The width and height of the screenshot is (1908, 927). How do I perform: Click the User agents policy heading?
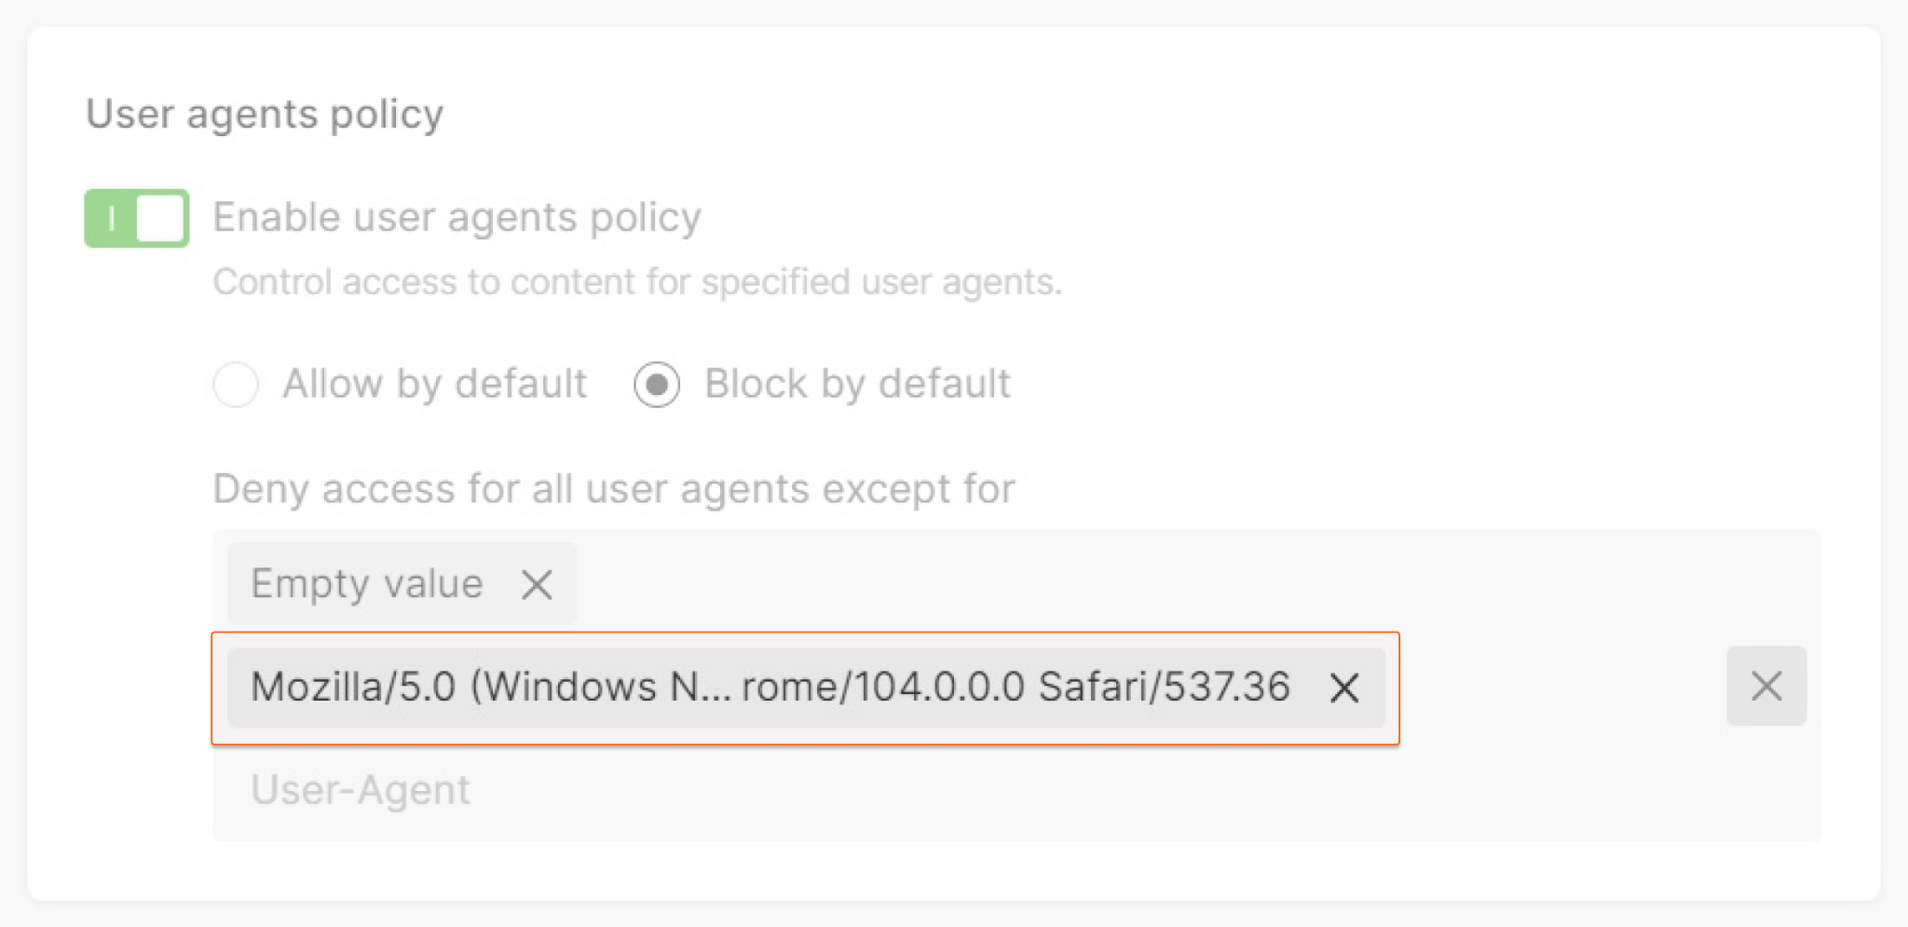(x=265, y=114)
